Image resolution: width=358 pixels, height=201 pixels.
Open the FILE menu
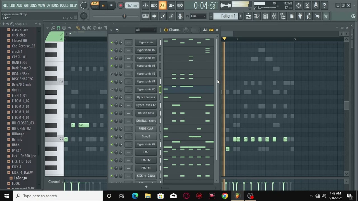point(5,5)
